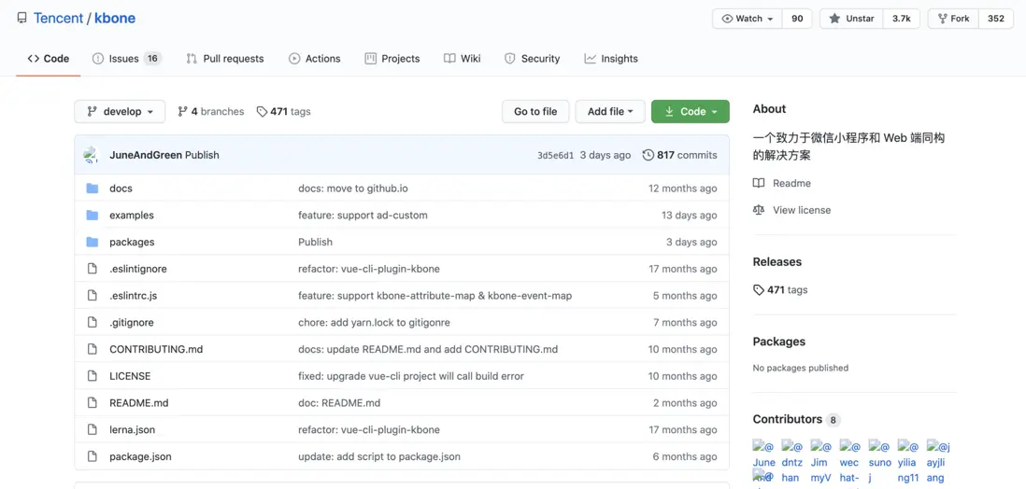The image size is (1026, 489).
Task: Open the Pull requests tab
Action: tap(224, 58)
